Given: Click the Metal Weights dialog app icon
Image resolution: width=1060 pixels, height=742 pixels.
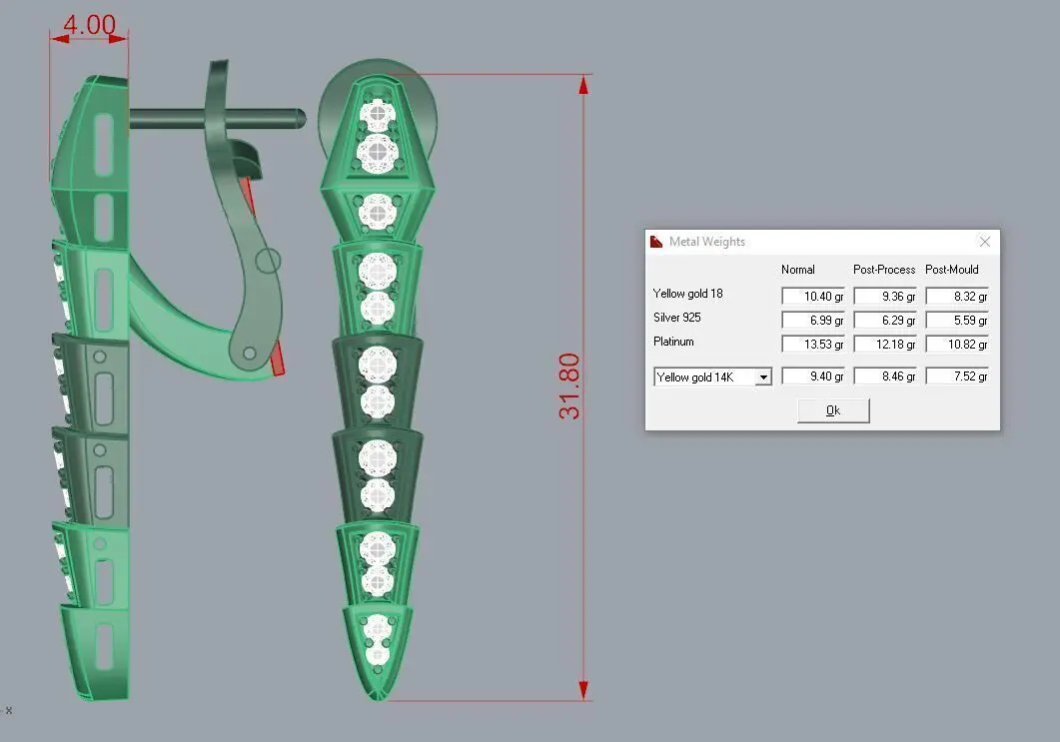Looking at the screenshot, I should pyautogui.click(x=655, y=242).
